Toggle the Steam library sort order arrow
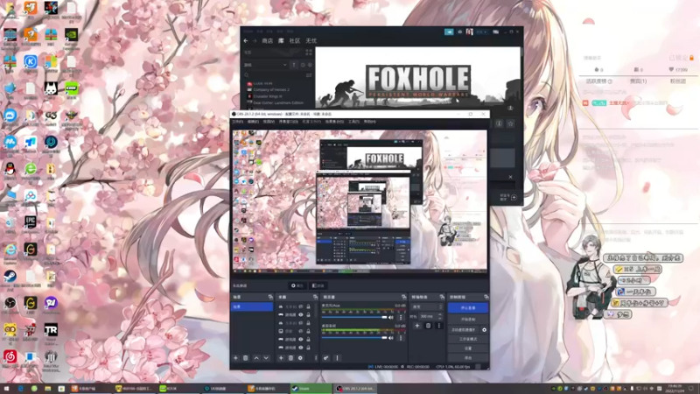This screenshot has height=394, width=700. [x=294, y=65]
